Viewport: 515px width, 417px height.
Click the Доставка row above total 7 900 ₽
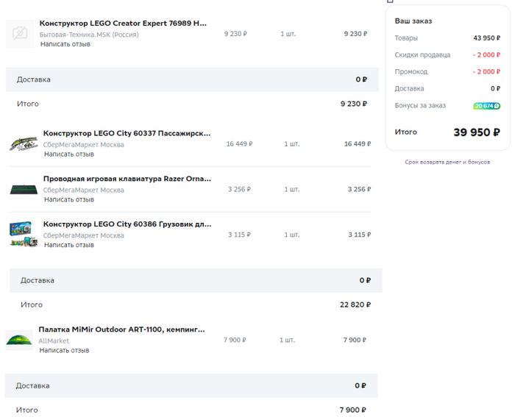191,386
